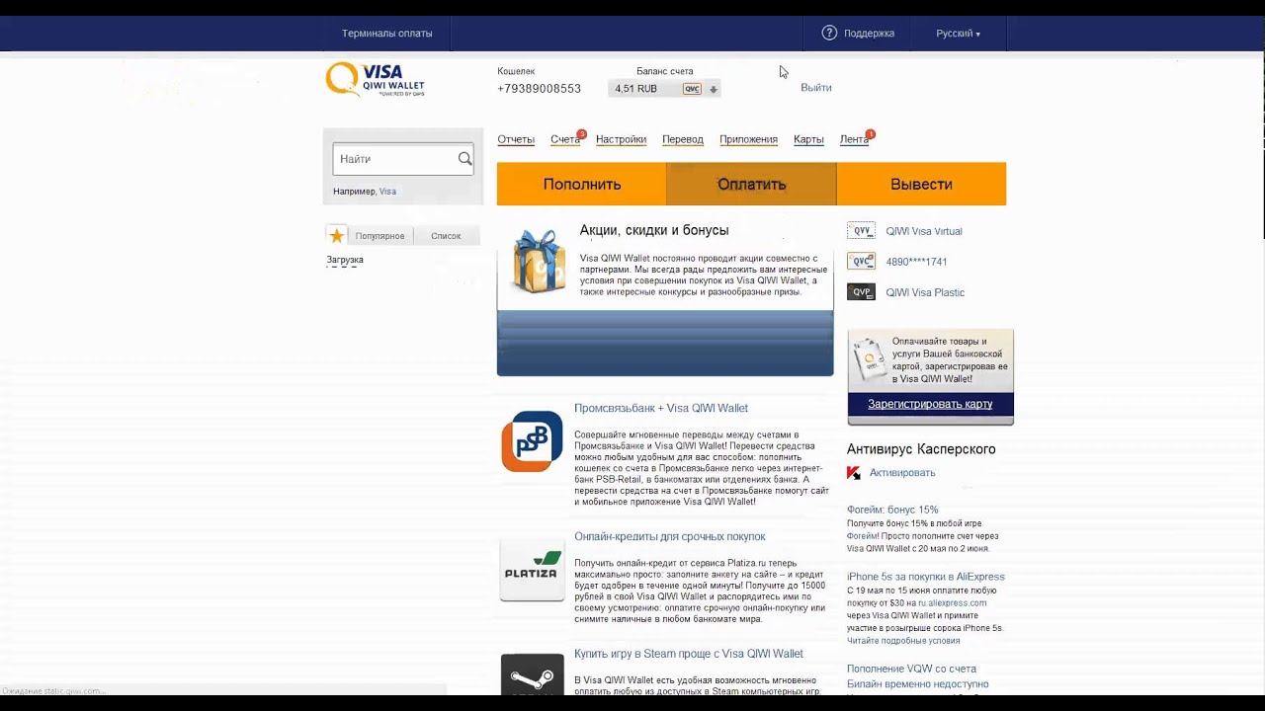Click the question mark support icon

pos(829,33)
